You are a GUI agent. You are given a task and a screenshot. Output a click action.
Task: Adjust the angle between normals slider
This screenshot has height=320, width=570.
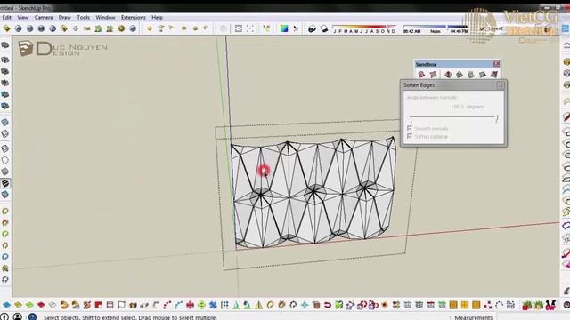pyautogui.click(x=453, y=117)
